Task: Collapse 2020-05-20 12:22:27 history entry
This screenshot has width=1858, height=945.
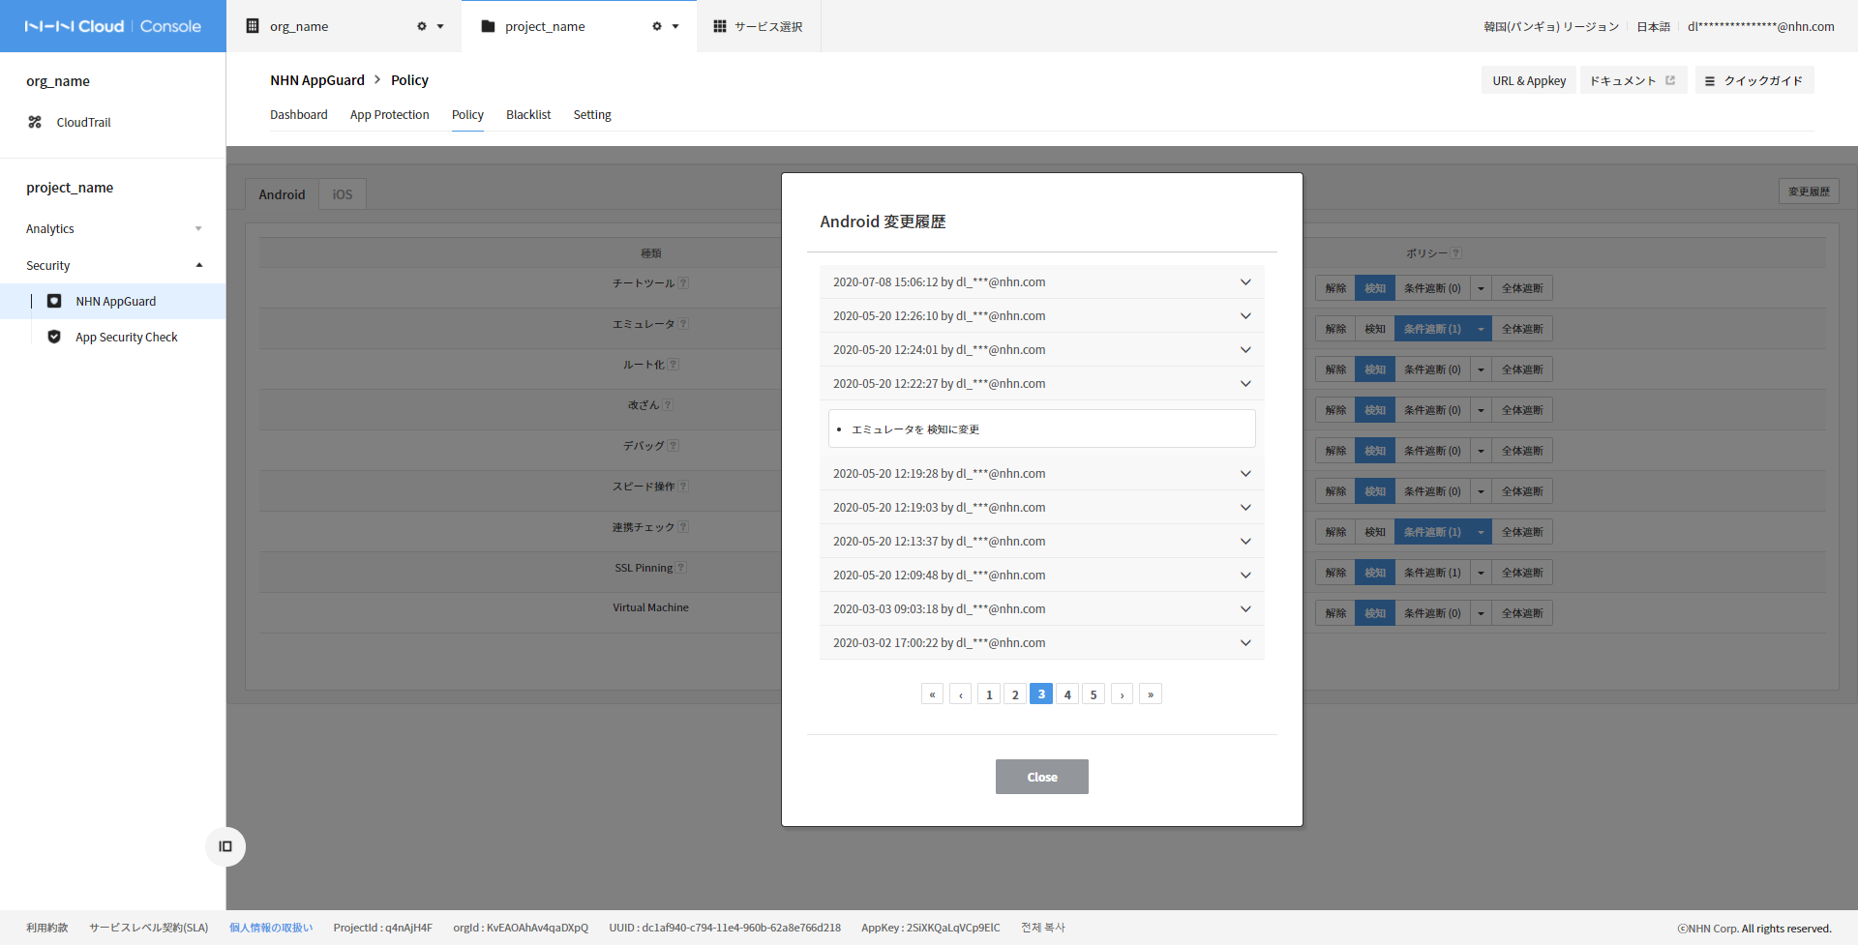Action: coord(1041,384)
